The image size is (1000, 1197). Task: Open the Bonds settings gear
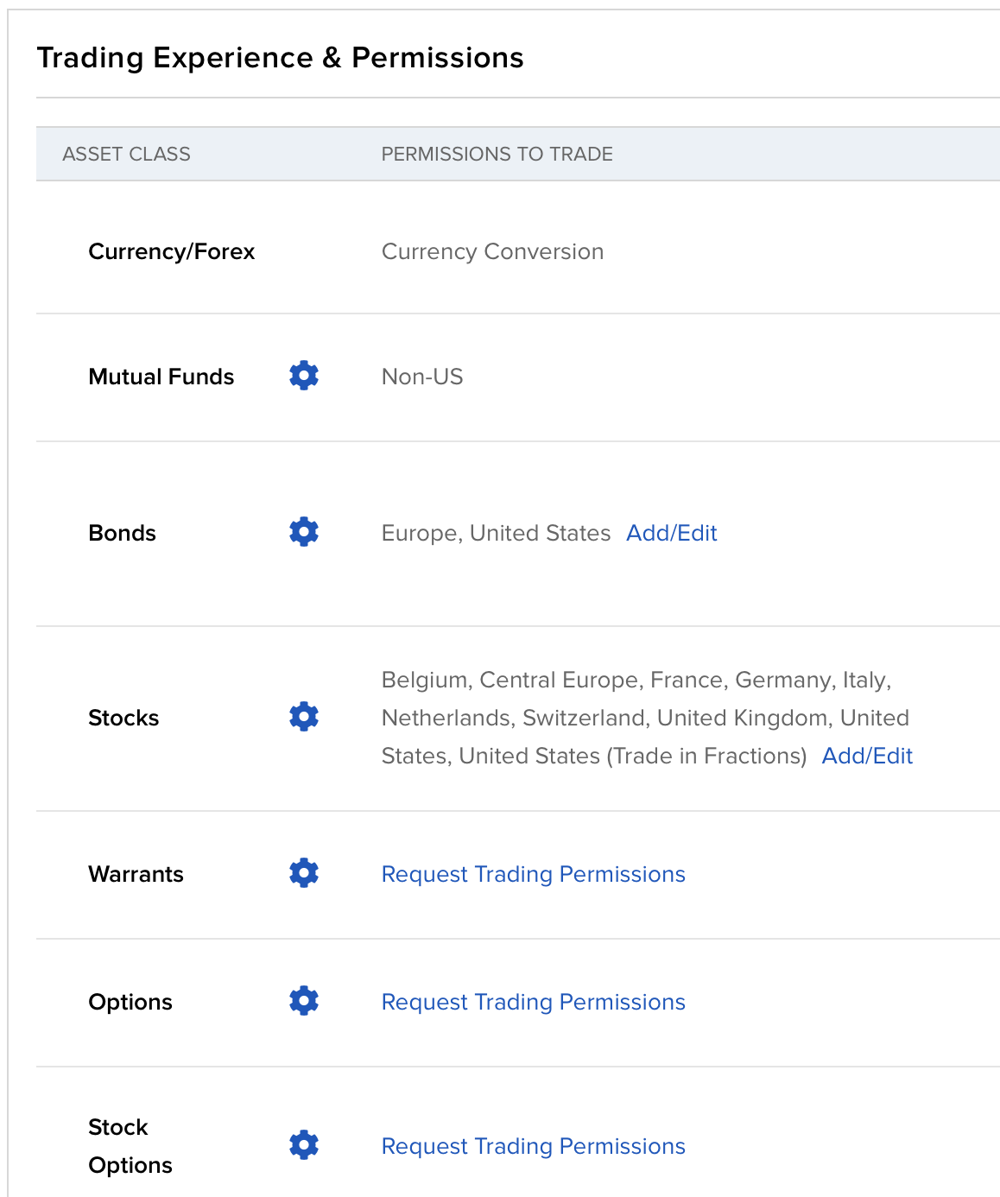tap(304, 532)
